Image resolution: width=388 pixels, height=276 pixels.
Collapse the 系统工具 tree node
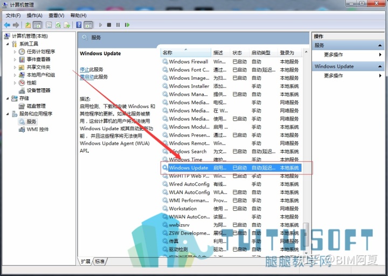tap(8, 44)
